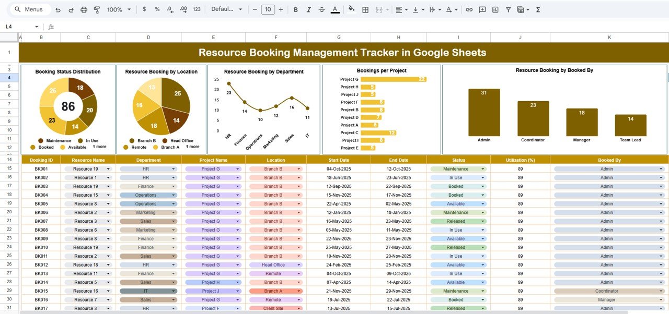Image resolution: width=669 pixels, height=314 pixels.
Task: Insert a link using the link icon
Action: coord(470,9)
